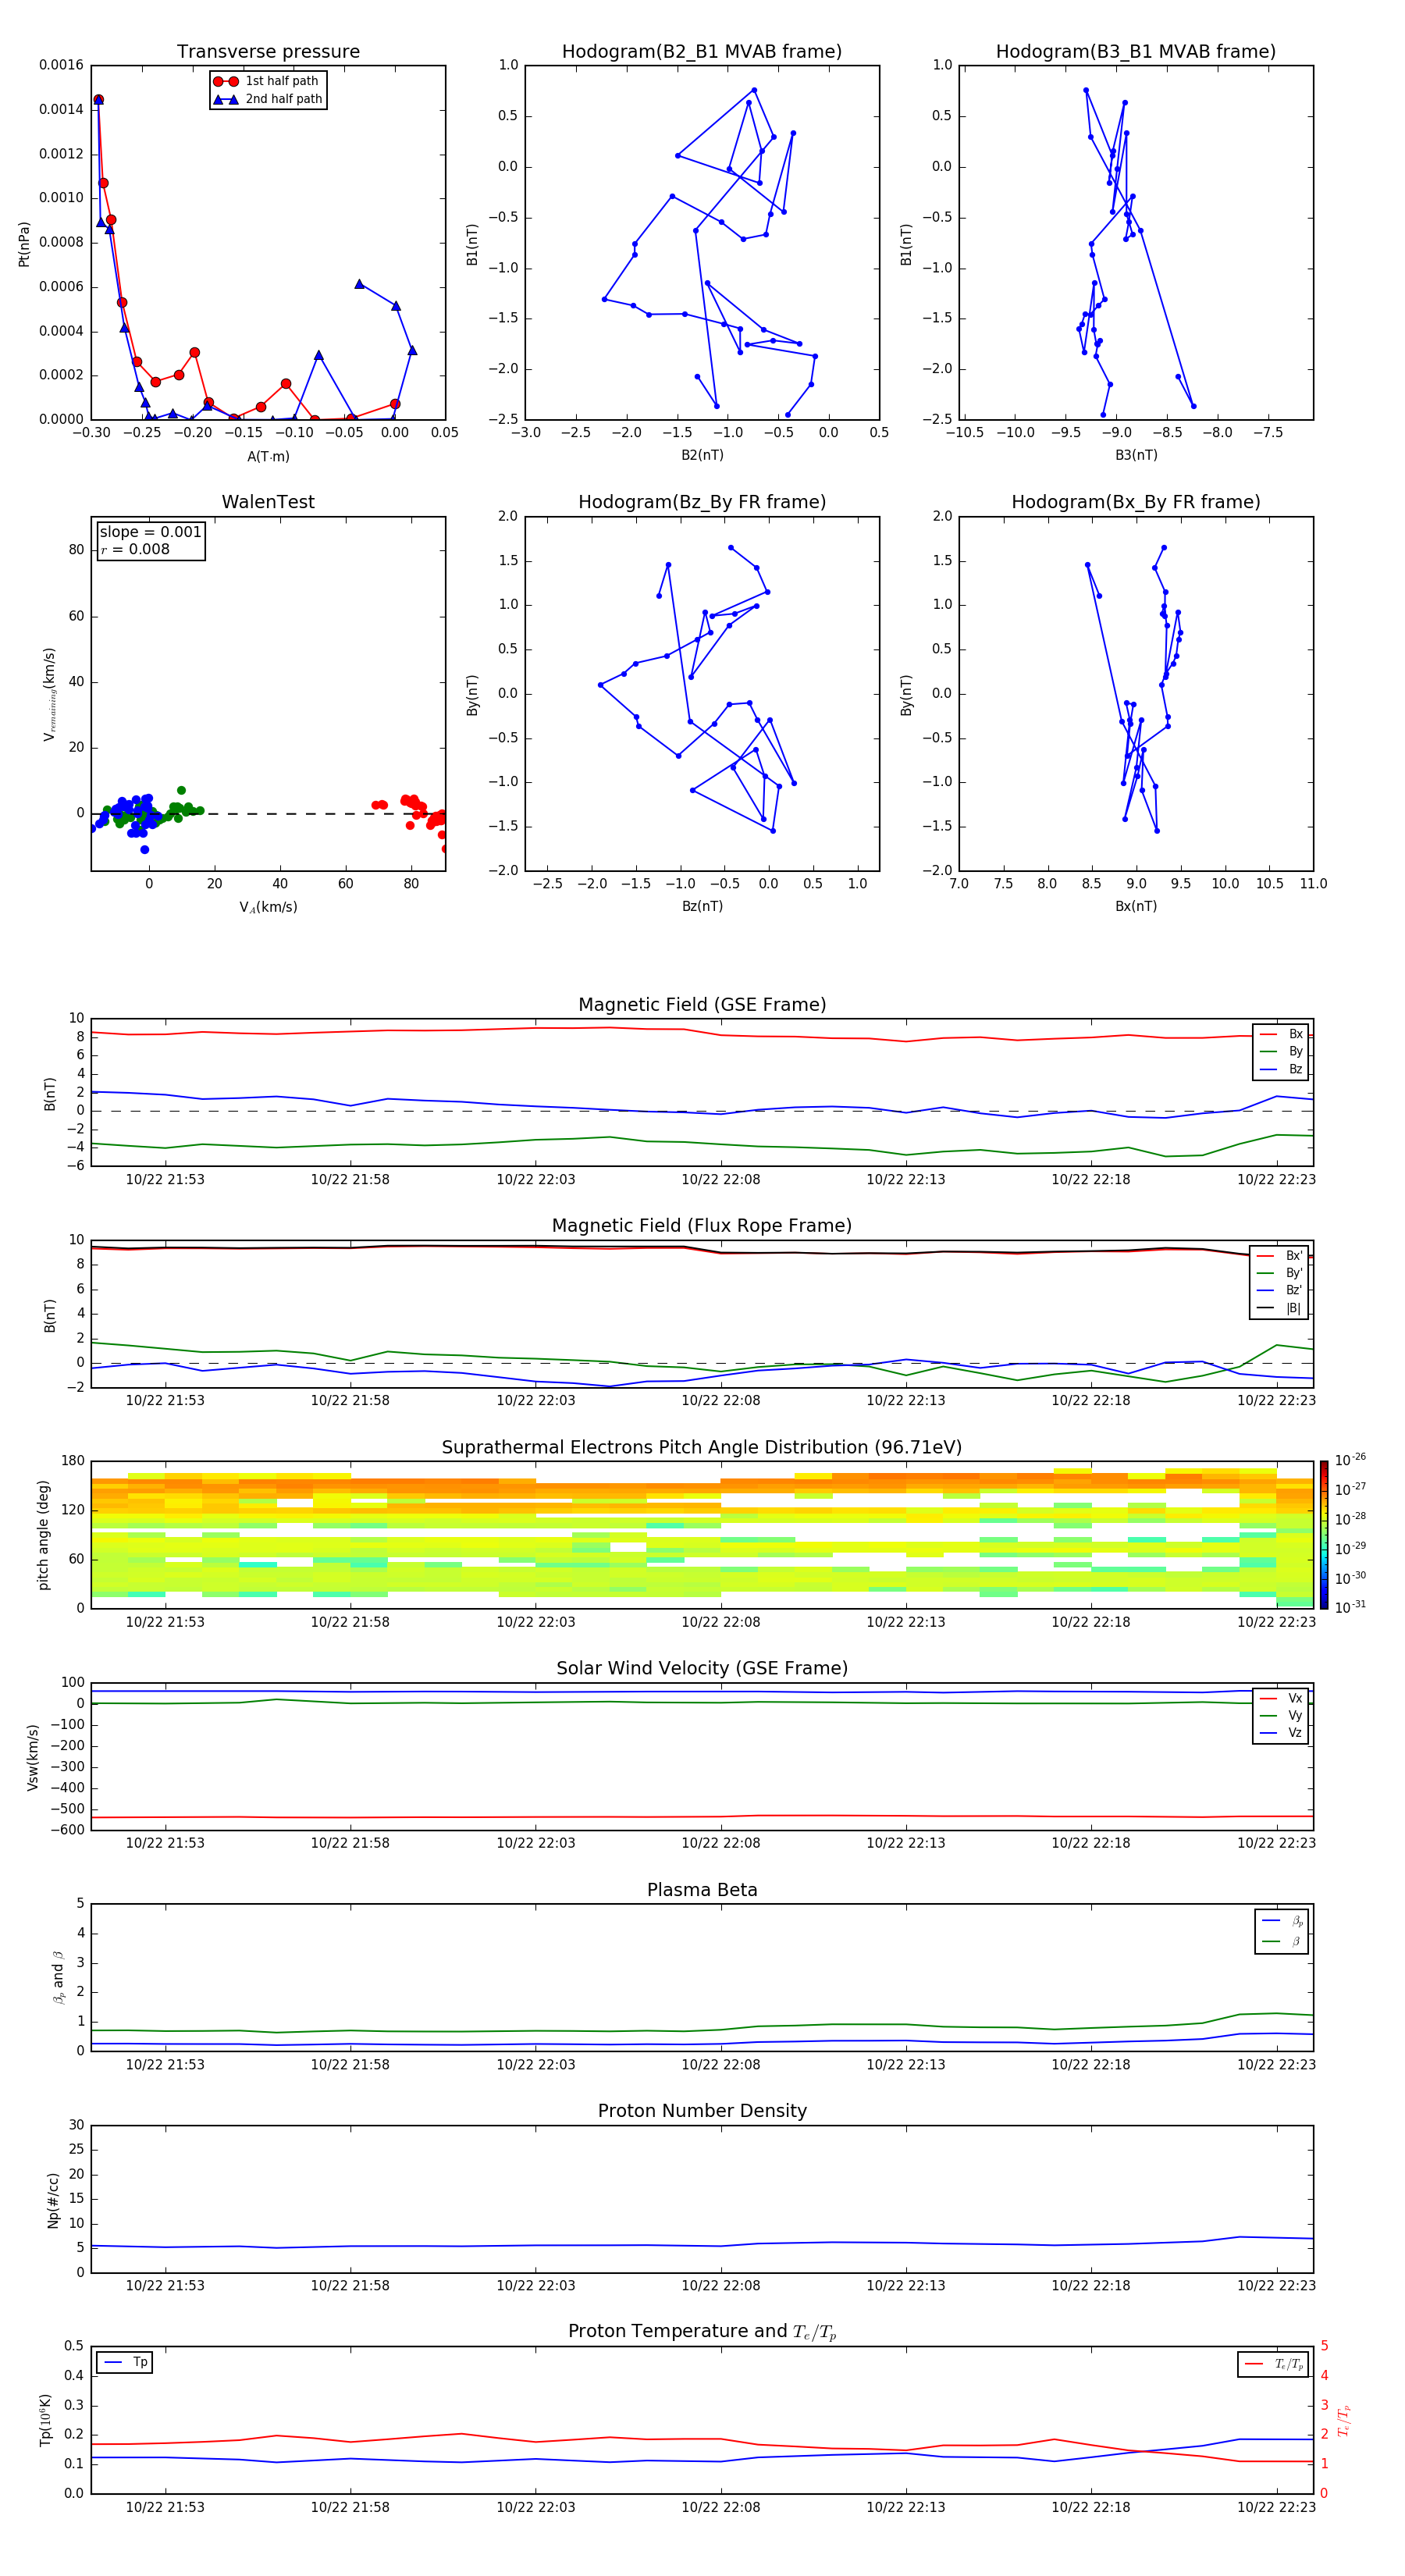Click the Tp legend entry in temperature plot

click(x=125, y=2362)
